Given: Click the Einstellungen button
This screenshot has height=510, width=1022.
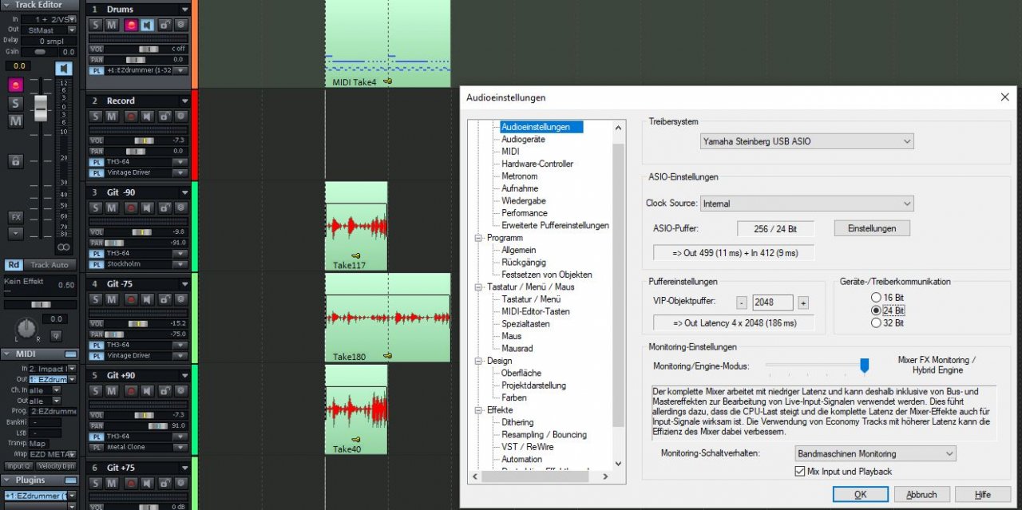Looking at the screenshot, I should point(872,228).
